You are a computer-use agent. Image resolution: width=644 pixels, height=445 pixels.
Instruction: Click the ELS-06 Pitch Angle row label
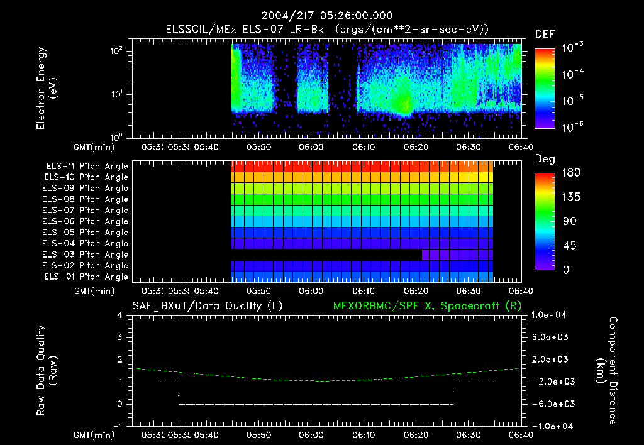point(85,222)
